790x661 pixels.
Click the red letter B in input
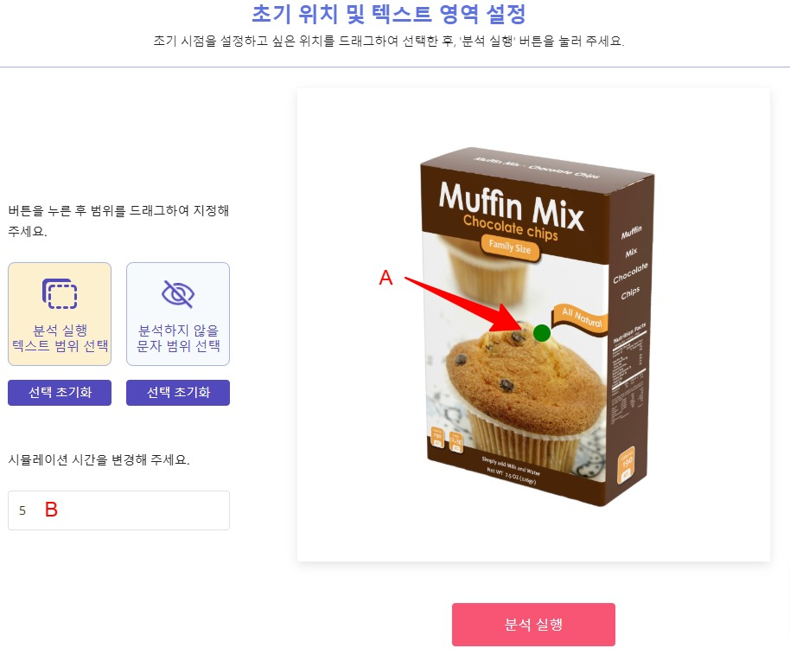(51, 510)
